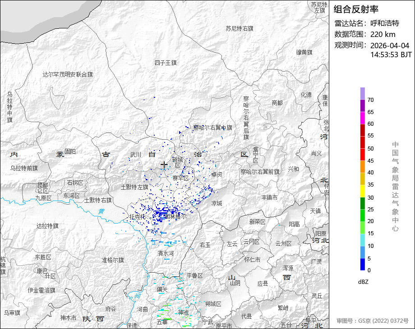Click the observation time 14:53:53 BJT

tap(391, 55)
